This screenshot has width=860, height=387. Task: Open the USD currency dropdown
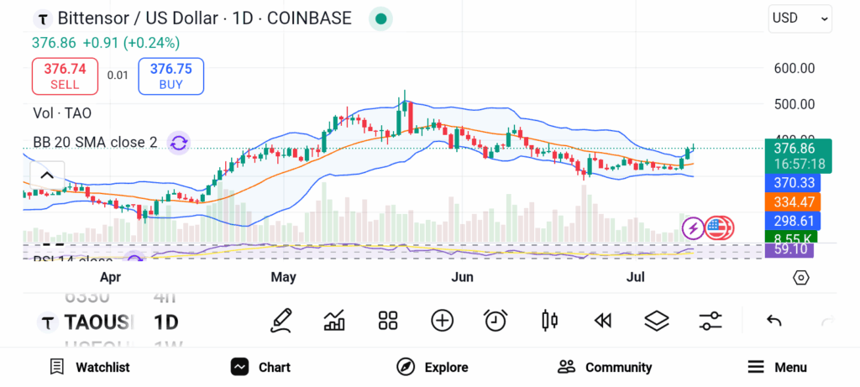pos(800,18)
